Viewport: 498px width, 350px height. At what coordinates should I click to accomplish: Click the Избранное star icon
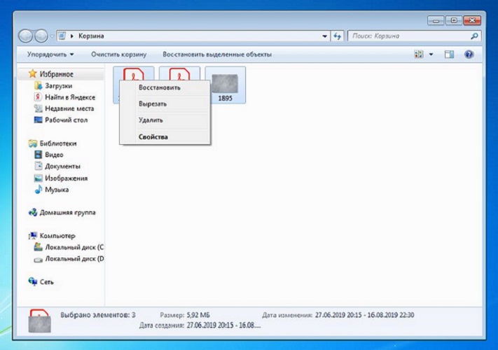(x=33, y=73)
